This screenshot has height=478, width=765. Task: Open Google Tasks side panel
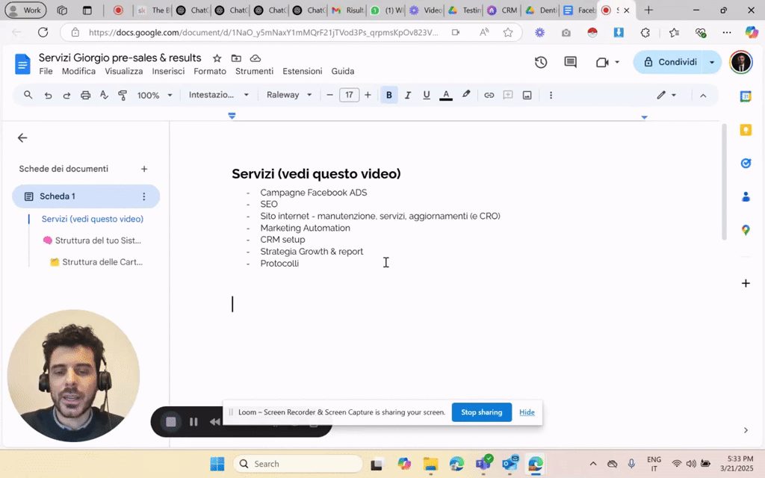(x=746, y=164)
